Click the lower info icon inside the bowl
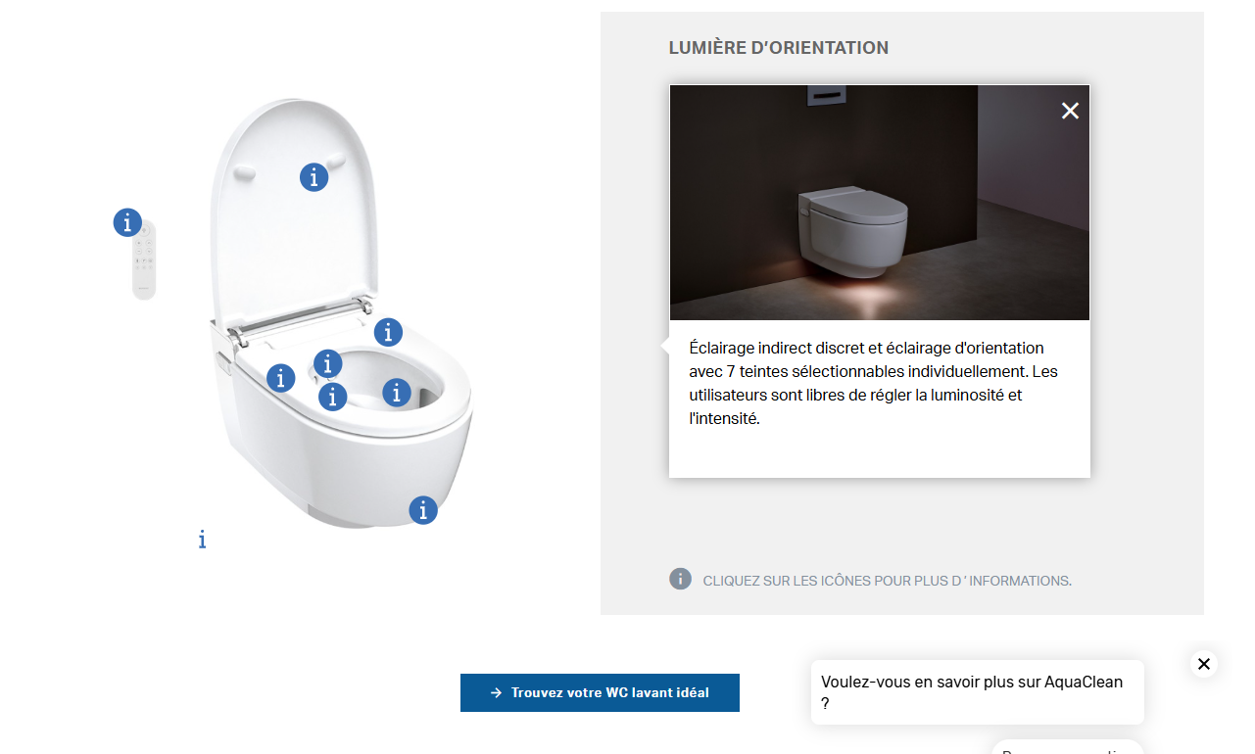The width and height of the screenshot is (1255, 754). tap(333, 396)
